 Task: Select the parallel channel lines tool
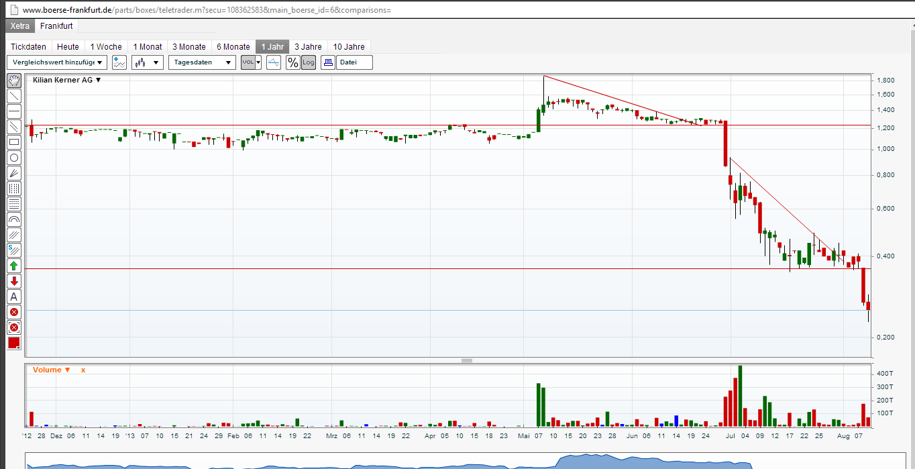pyautogui.click(x=14, y=127)
